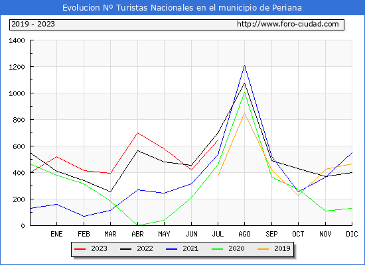Click the 0 y-axis label
365x265 pixels.
coord(23,226)
